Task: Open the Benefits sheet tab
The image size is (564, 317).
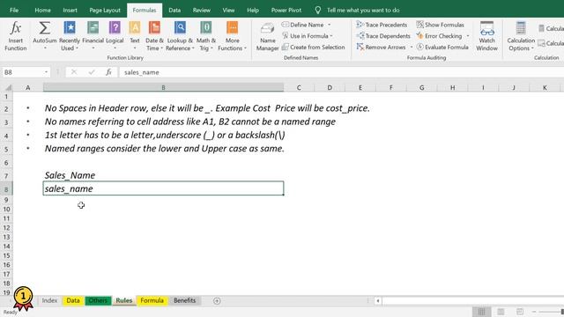Action: [184, 300]
